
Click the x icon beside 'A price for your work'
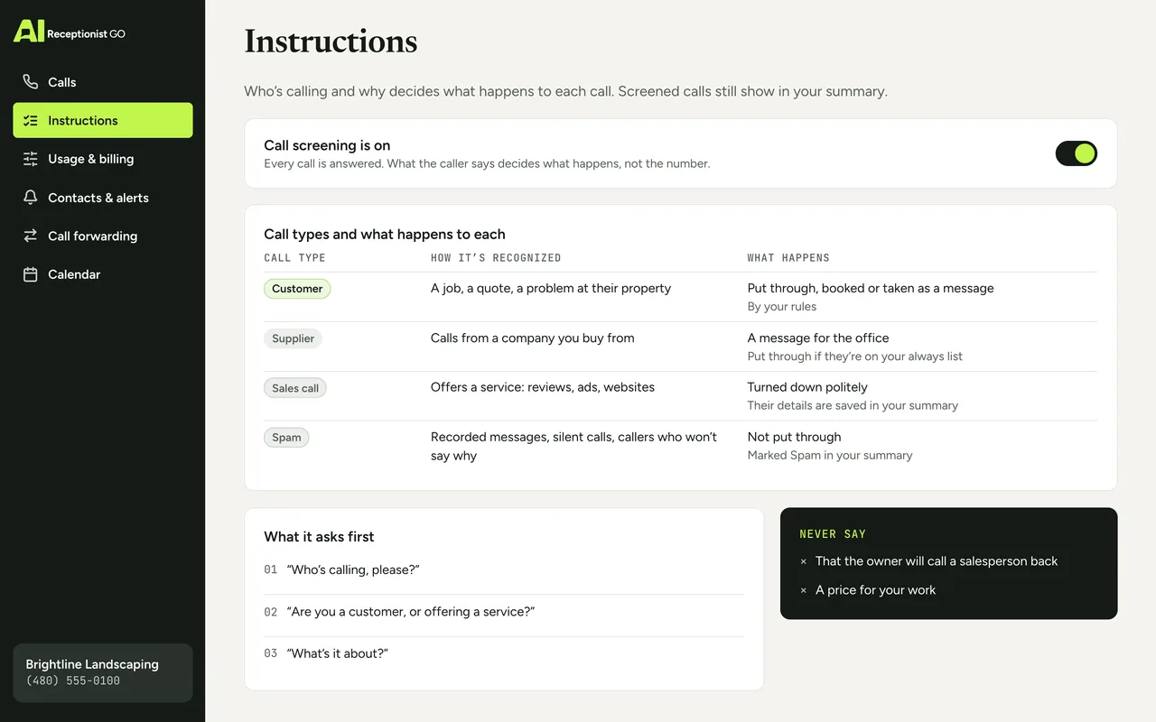[804, 590]
